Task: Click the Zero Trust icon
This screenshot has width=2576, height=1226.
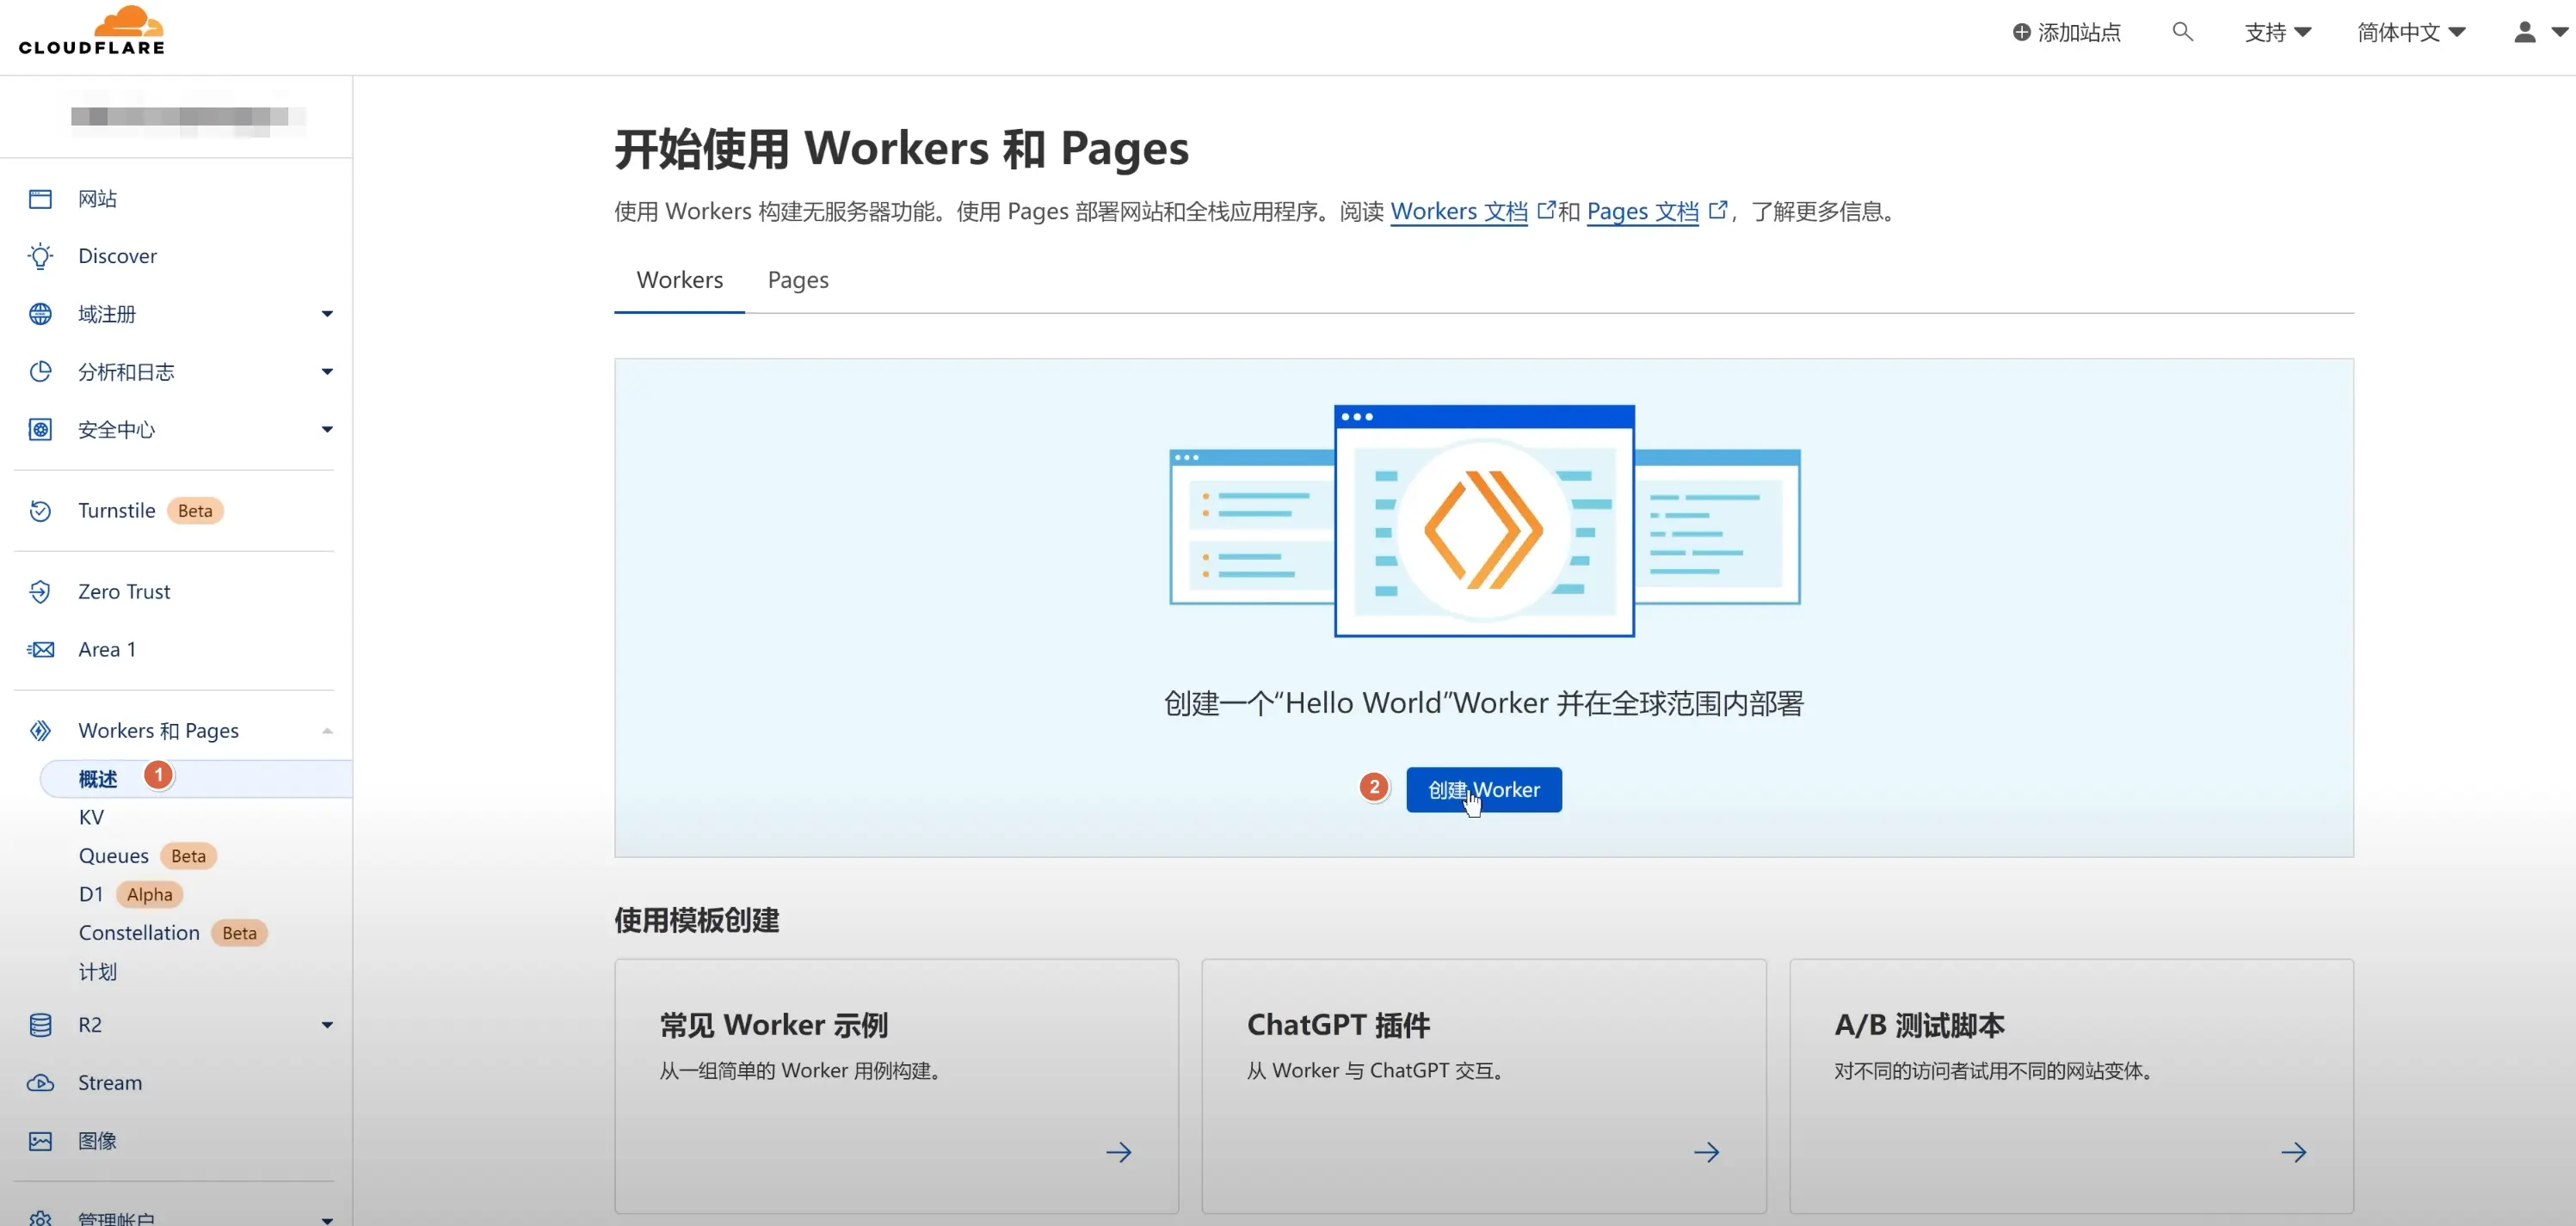Action: click(40, 592)
